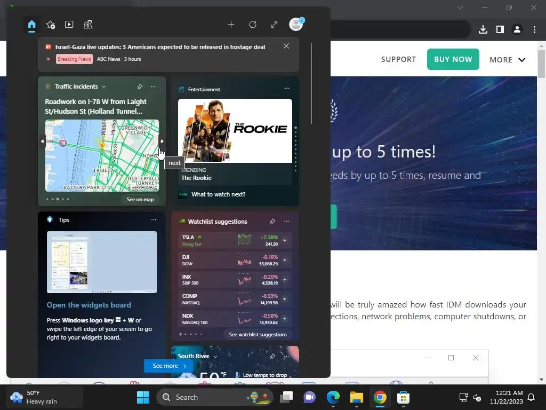Viewport: 546px width, 410px height.
Task: Open the Israel-Gaza live updates headline
Action: 160,47
